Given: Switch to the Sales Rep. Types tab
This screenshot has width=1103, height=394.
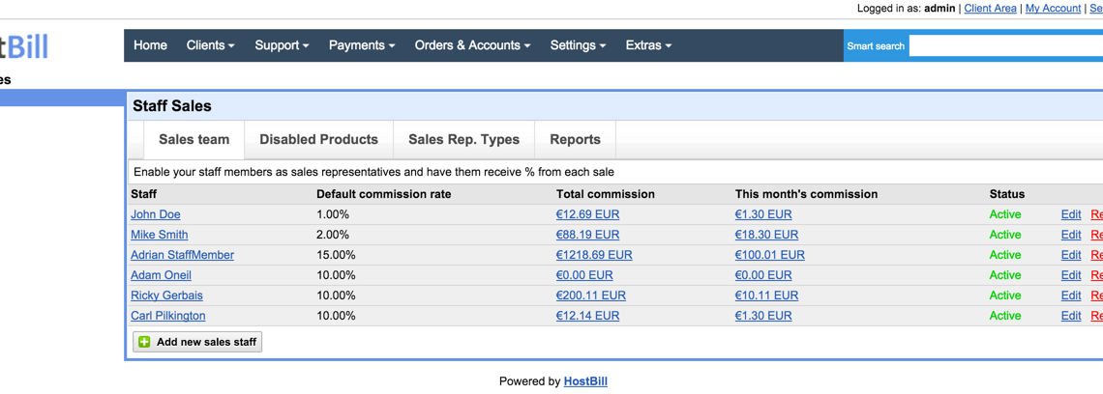Looking at the screenshot, I should (x=464, y=139).
